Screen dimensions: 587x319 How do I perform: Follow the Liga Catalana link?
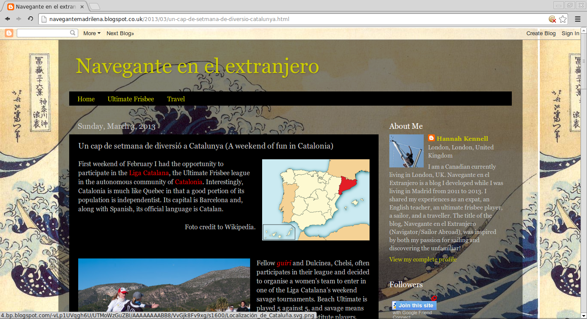pyautogui.click(x=149, y=173)
